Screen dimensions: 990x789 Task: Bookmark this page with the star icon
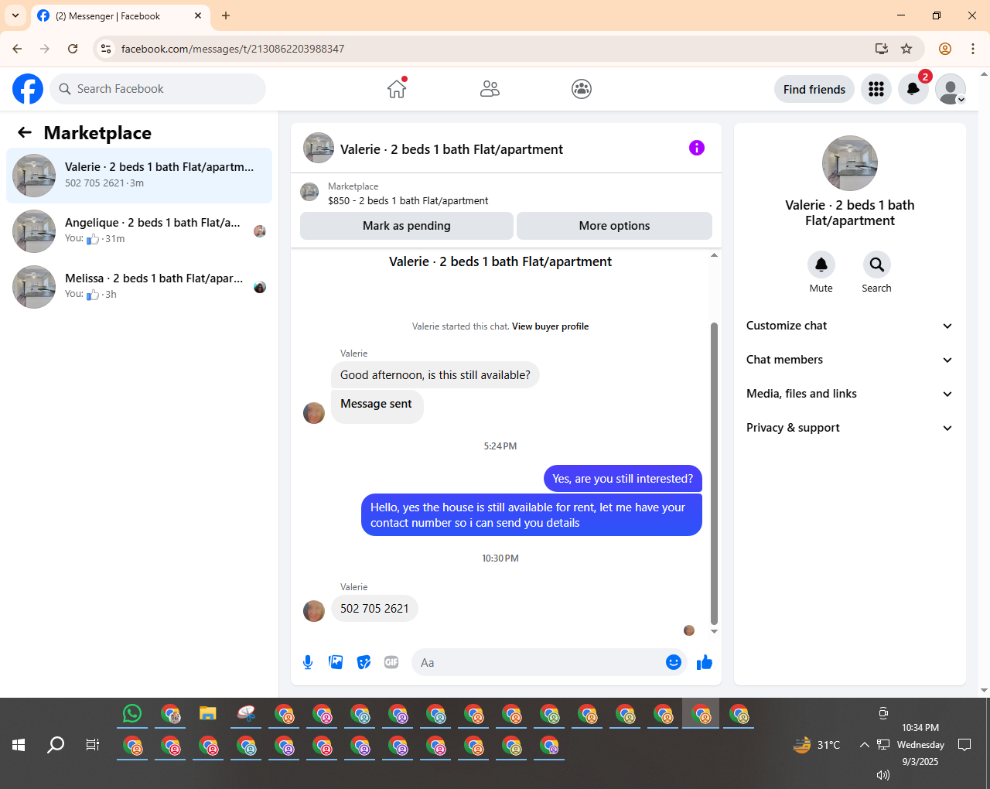[x=906, y=49]
